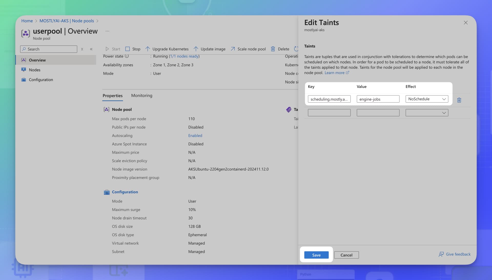The image size is (492, 280).
Task: Refresh the node pool view
Action: click(x=296, y=49)
